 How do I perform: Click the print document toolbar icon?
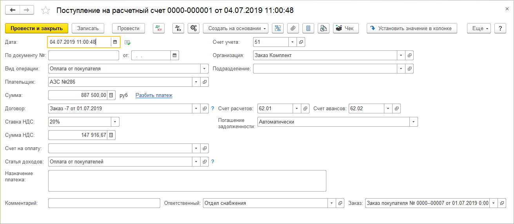[324, 28]
